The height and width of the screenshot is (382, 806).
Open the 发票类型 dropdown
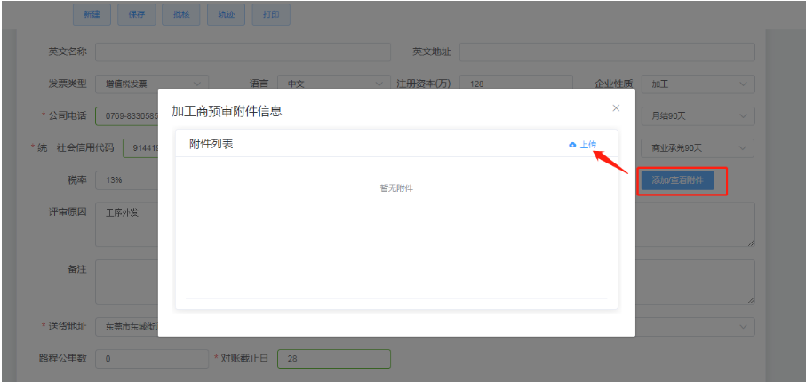tap(152, 84)
